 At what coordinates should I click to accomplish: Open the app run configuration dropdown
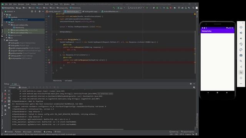[x=121, y=8]
